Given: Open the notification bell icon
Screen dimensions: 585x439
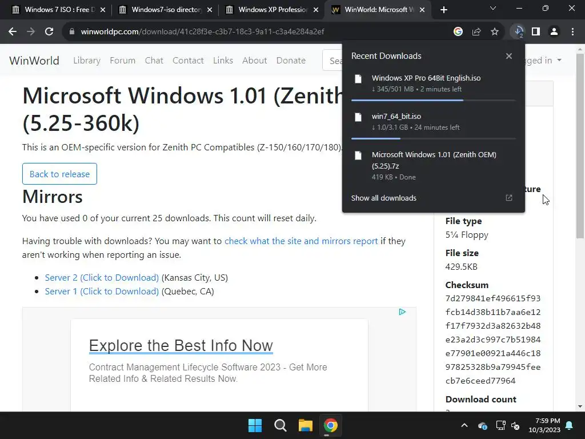Looking at the screenshot, I should point(570,425).
